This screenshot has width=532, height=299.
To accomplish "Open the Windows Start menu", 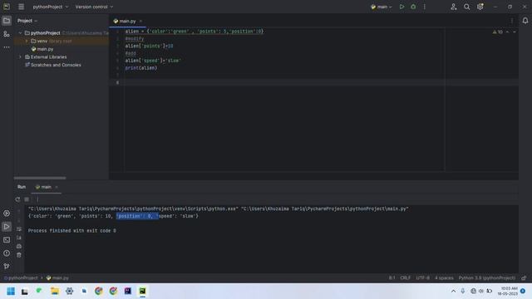I will point(11,292).
